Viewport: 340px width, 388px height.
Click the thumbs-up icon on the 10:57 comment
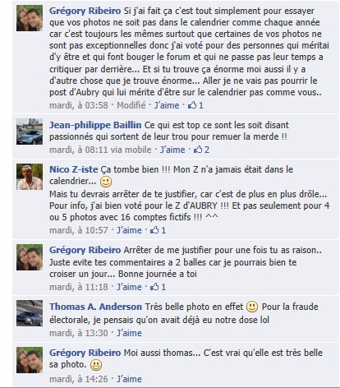tap(154, 230)
